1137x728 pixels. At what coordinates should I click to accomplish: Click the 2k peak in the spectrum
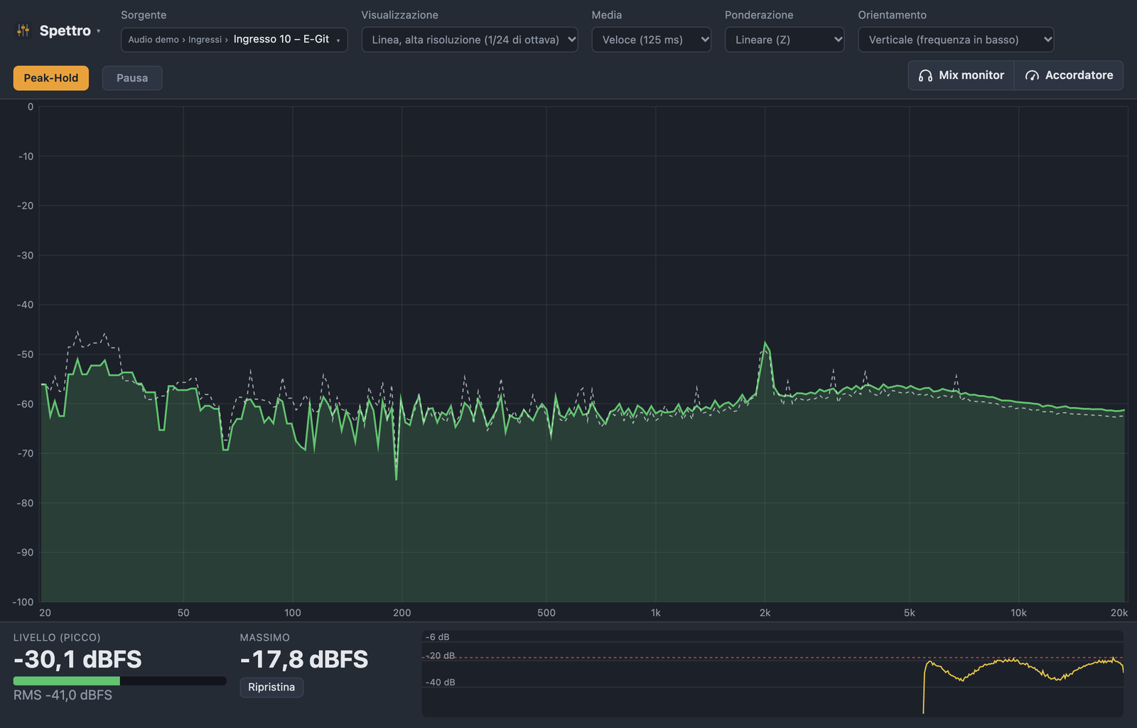coord(765,345)
